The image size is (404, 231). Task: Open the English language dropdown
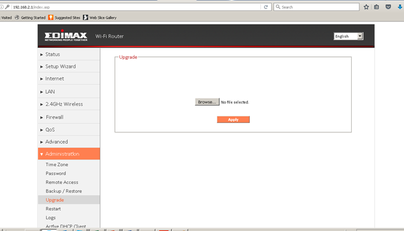348,36
